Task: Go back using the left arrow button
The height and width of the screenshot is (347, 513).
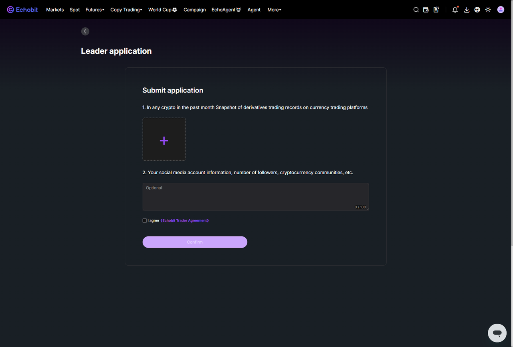Action: click(85, 31)
